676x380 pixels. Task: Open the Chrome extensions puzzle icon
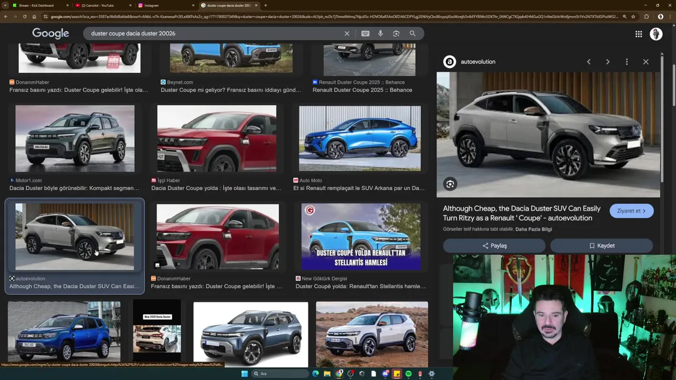point(646,16)
